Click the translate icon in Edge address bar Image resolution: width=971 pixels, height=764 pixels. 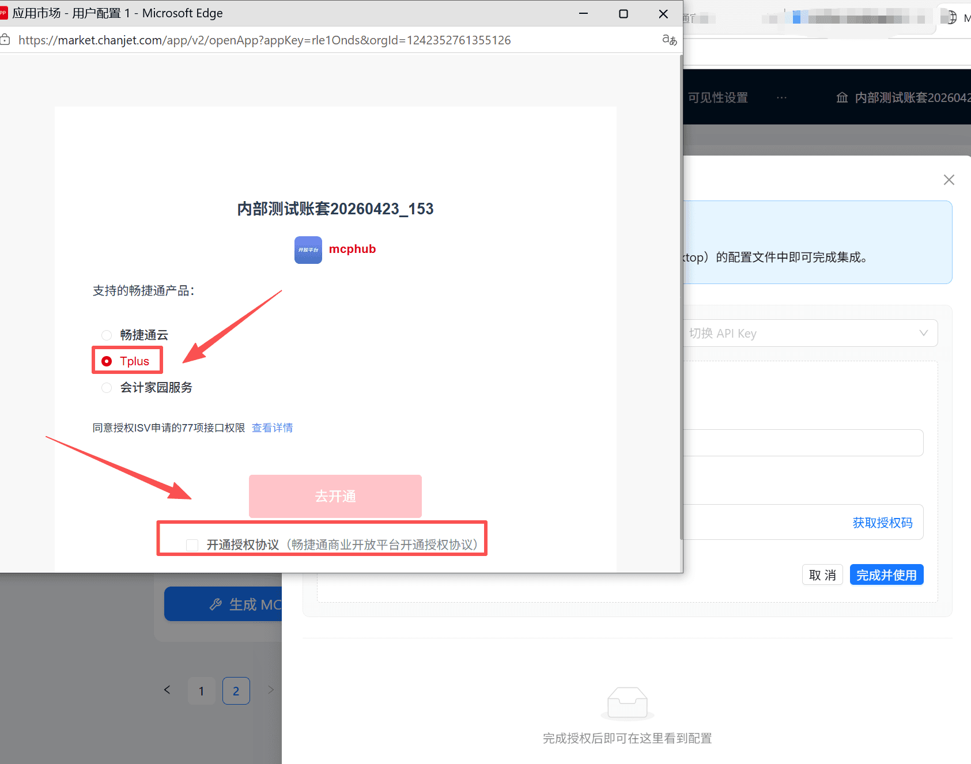pyautogui.click(x=669, y=40)
